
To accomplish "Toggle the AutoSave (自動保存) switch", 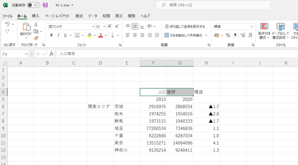I will click(x=33, y=5).
